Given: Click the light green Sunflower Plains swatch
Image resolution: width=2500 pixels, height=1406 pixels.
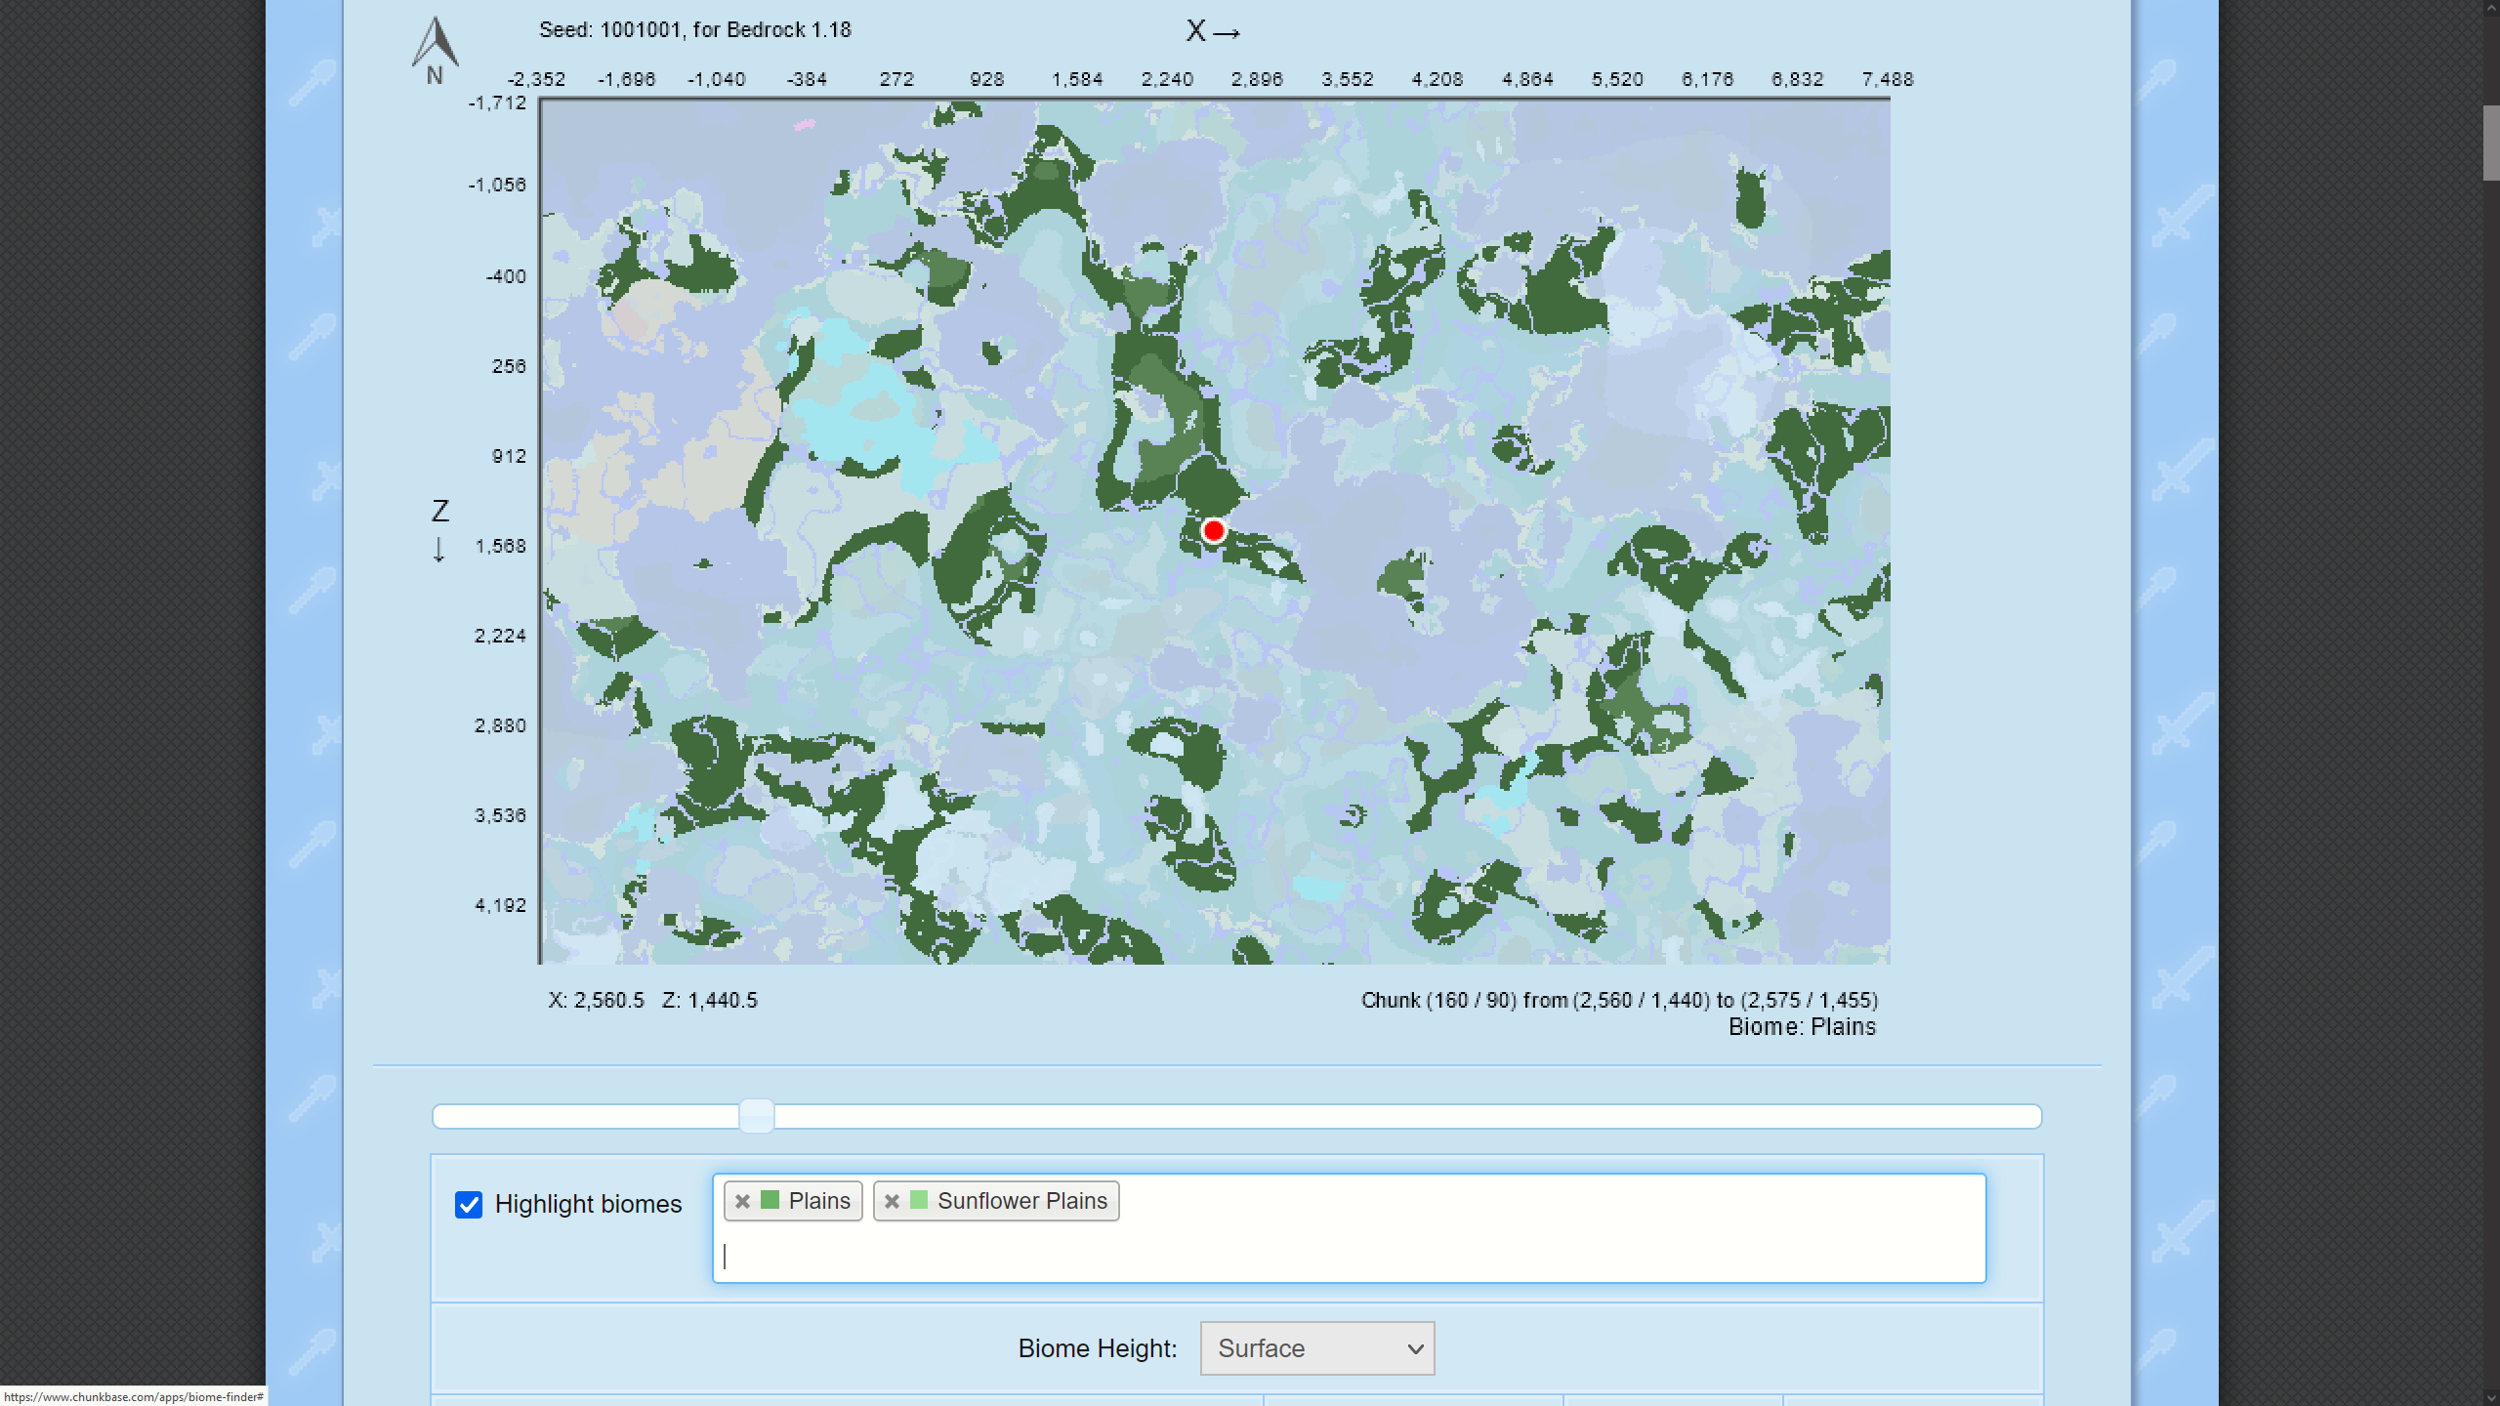Looking at the screenshot, I should (919, 1201).
